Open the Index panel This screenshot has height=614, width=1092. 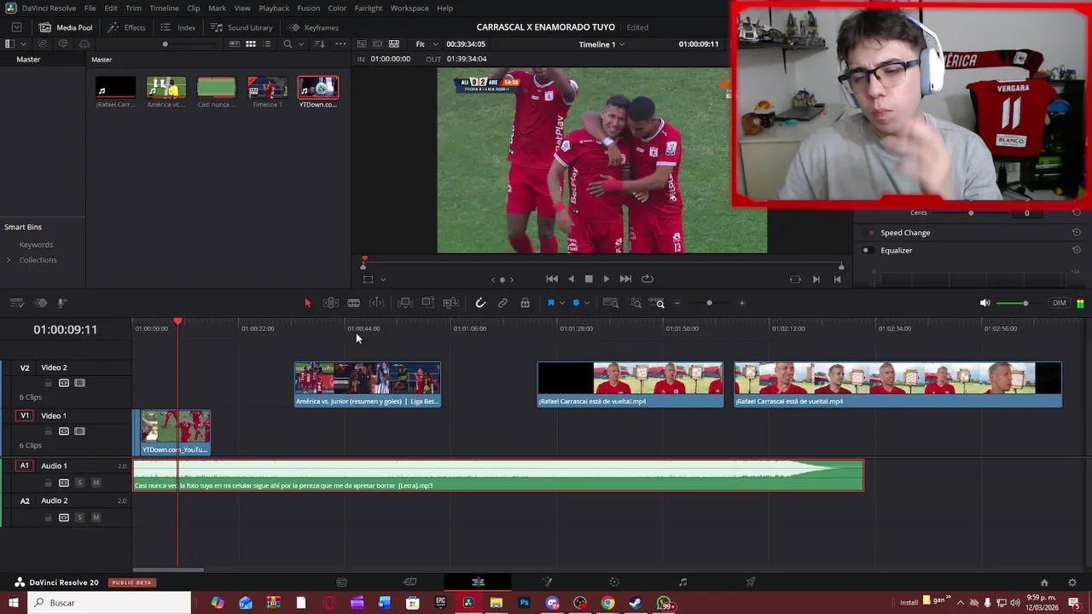tap(178, 27)
